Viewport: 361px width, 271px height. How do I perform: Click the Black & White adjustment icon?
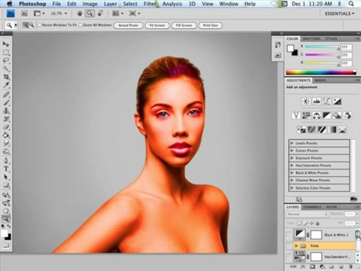tap(326, 115)
